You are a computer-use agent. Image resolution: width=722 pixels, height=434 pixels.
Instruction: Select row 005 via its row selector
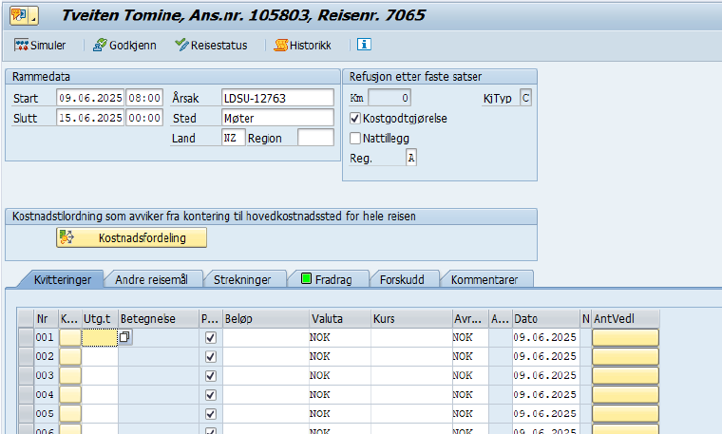point(26,414)
